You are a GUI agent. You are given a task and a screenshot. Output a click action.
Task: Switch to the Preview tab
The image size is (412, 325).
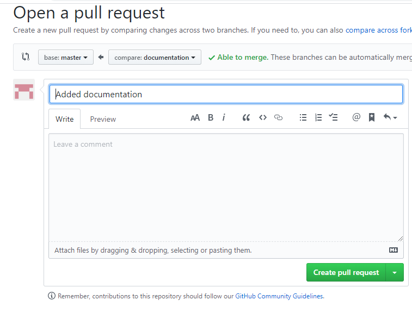click(103, 119)
